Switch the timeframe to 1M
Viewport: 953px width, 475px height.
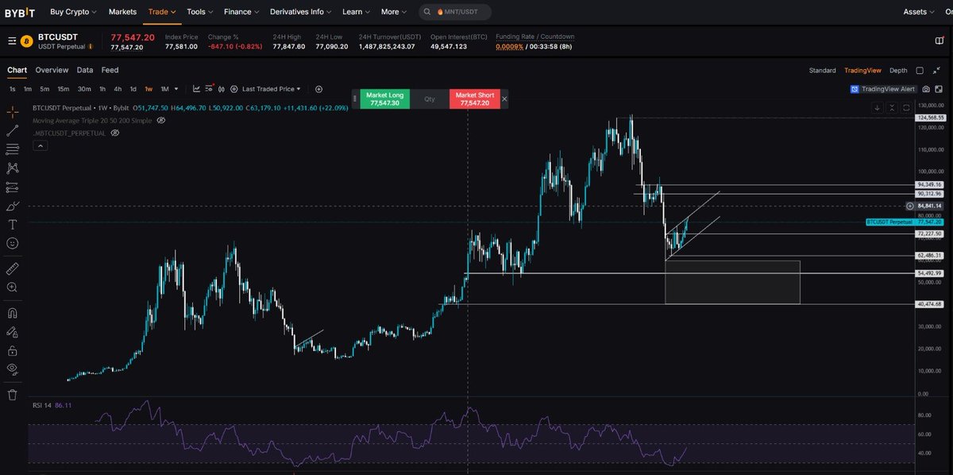[x=165, y=89]
